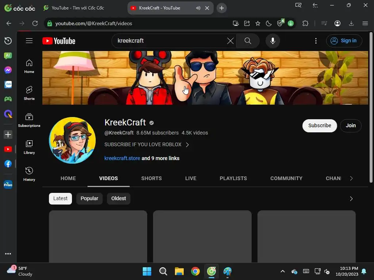Open the extensions puzzle icon
374x280 pixels.
[x=305, y=23]
